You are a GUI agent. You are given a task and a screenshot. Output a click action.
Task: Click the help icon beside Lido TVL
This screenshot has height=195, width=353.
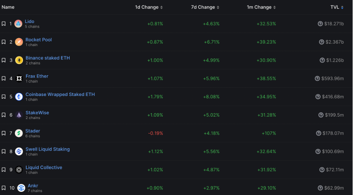[x=320, y=24]
